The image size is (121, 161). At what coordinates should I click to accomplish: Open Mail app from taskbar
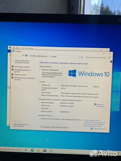pyautogui.click(x=45, y=151)
